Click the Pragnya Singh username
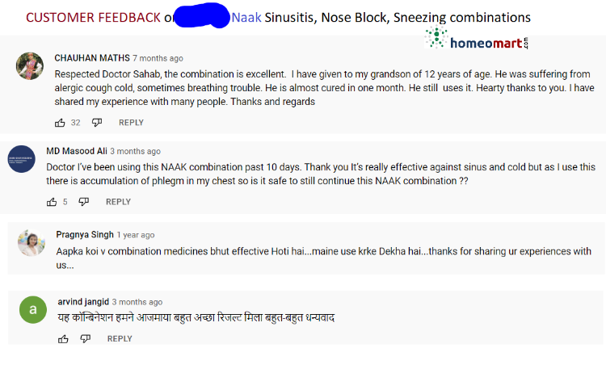The height and width of the screenshot is (373, 606). pyautogui.click(x=85, y=235)
